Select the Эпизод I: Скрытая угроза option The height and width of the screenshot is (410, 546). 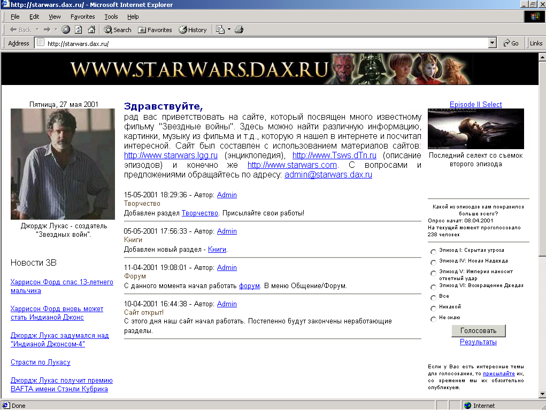pos(433,252)
